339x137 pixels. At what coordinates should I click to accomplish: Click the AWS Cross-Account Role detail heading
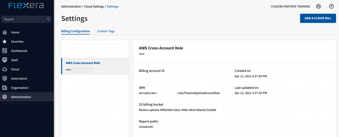pos(161,48)
